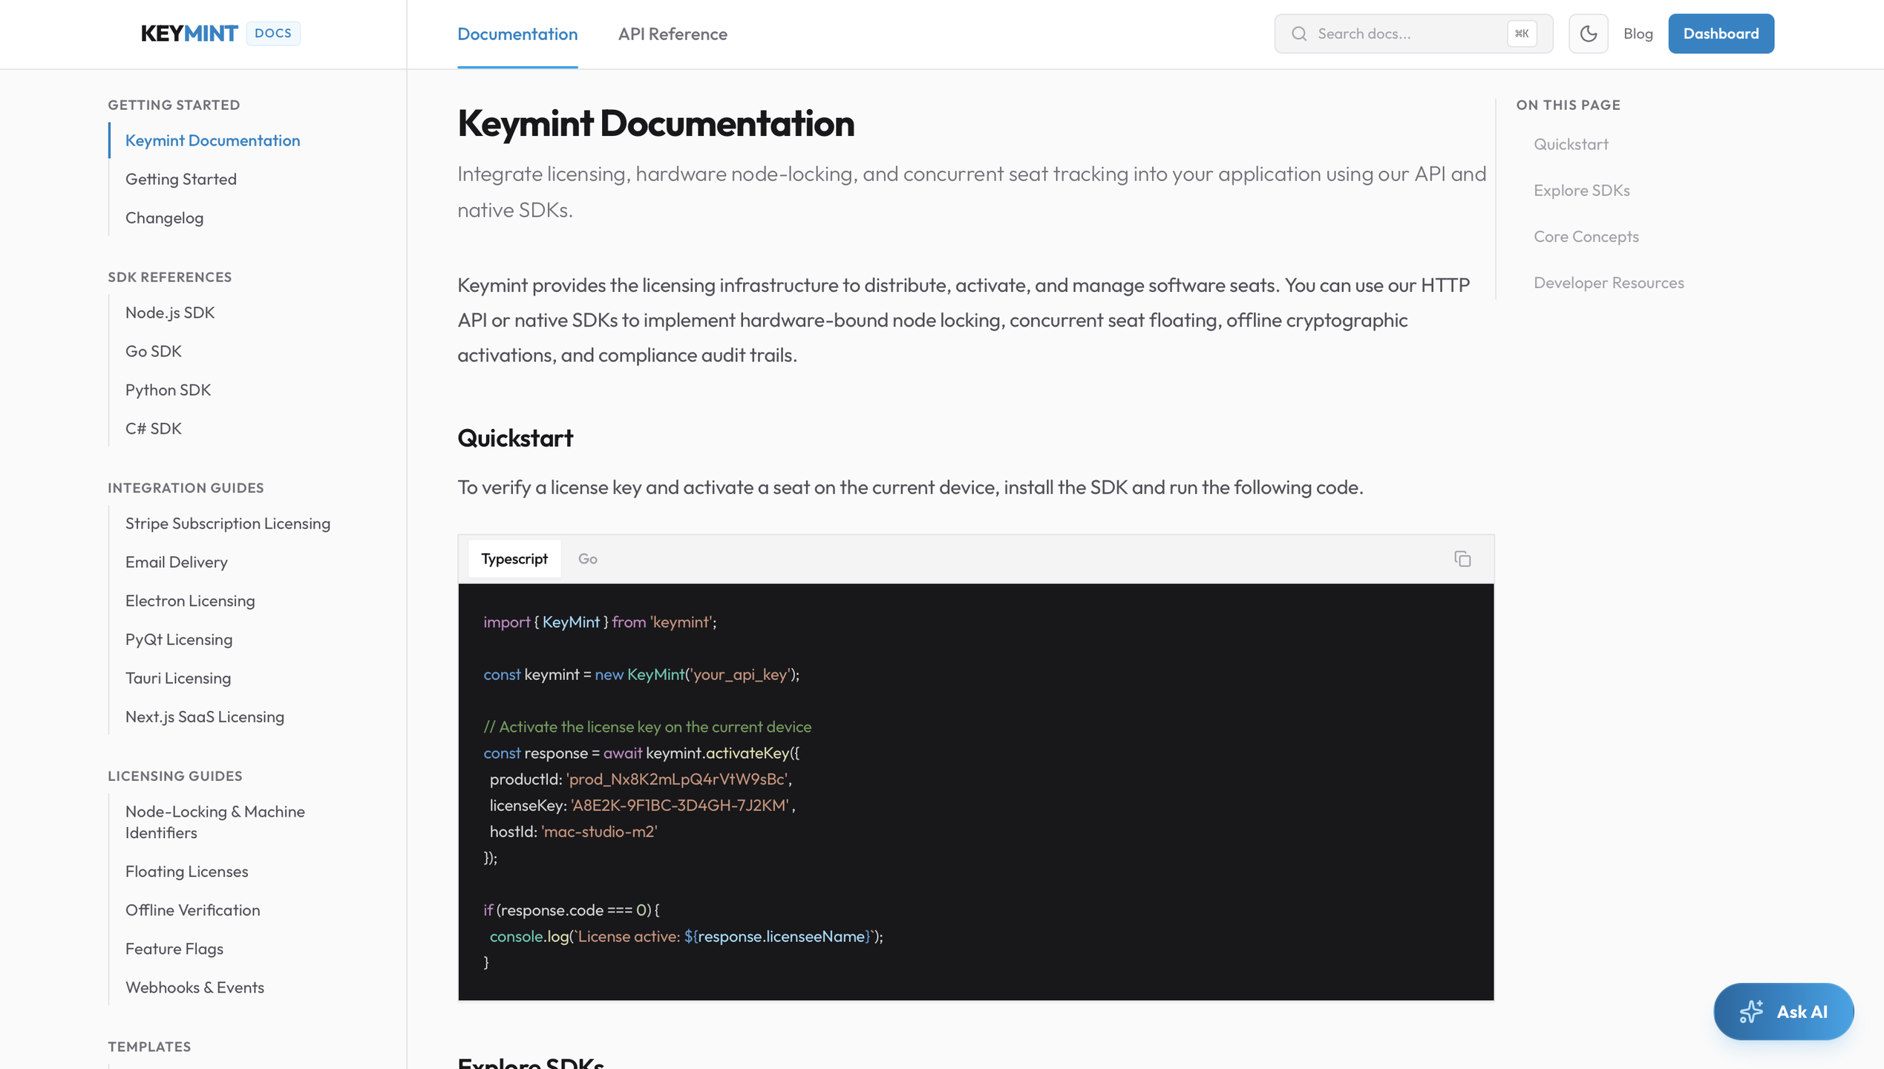
Task: Open the Getting Started page
Action: point(181,179)
